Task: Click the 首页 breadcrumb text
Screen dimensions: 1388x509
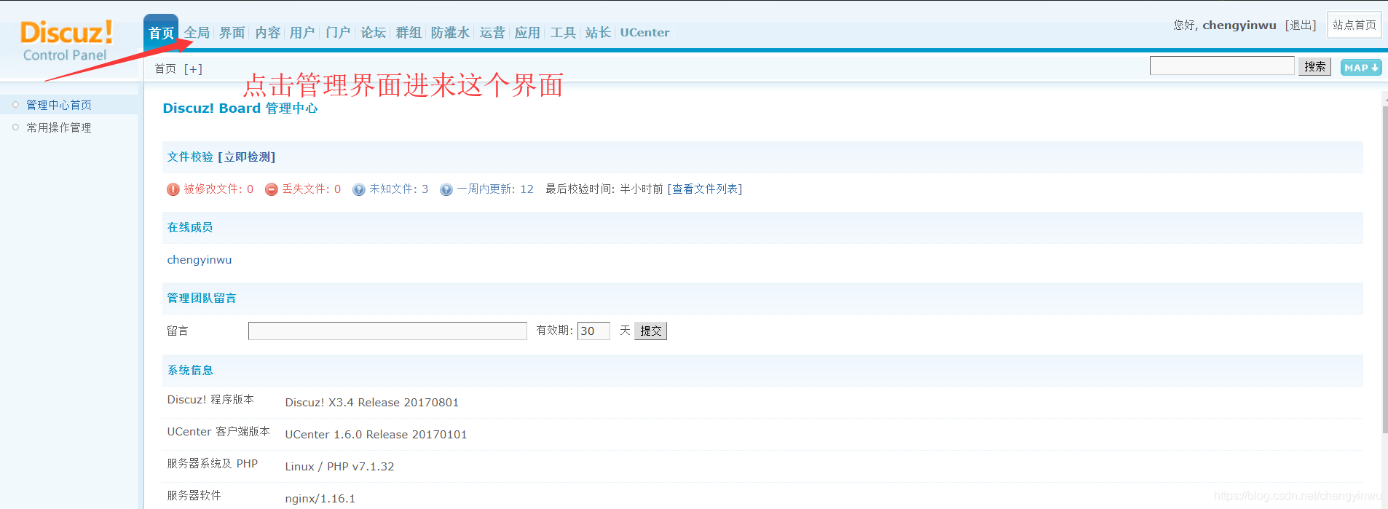Action: pos(165,68)
